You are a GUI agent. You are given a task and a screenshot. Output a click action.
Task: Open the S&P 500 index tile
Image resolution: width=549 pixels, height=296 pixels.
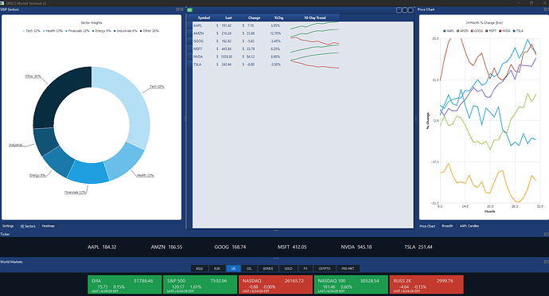[200, 284]
